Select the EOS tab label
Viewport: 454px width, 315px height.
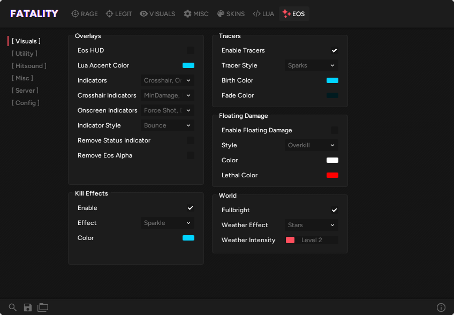[299, 13]
